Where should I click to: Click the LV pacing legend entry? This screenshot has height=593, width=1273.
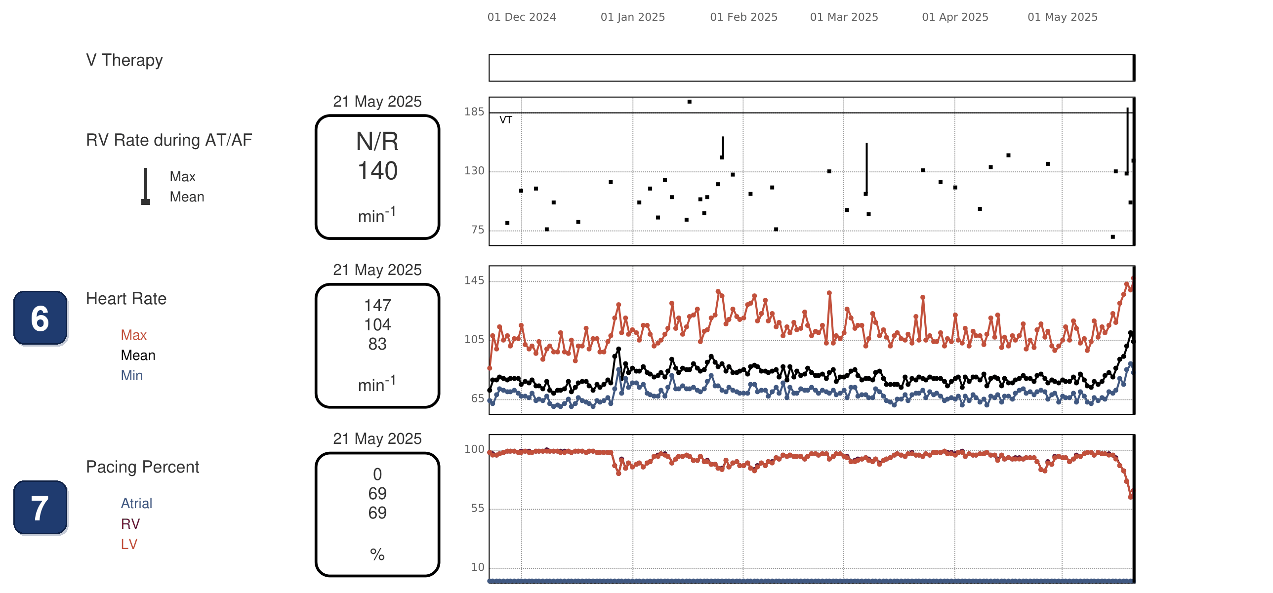click(x=129, y=544)
